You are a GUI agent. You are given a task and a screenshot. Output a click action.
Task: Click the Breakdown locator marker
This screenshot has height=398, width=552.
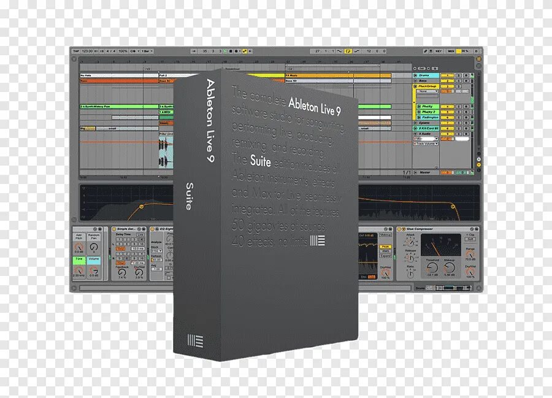tap(231, 69)
